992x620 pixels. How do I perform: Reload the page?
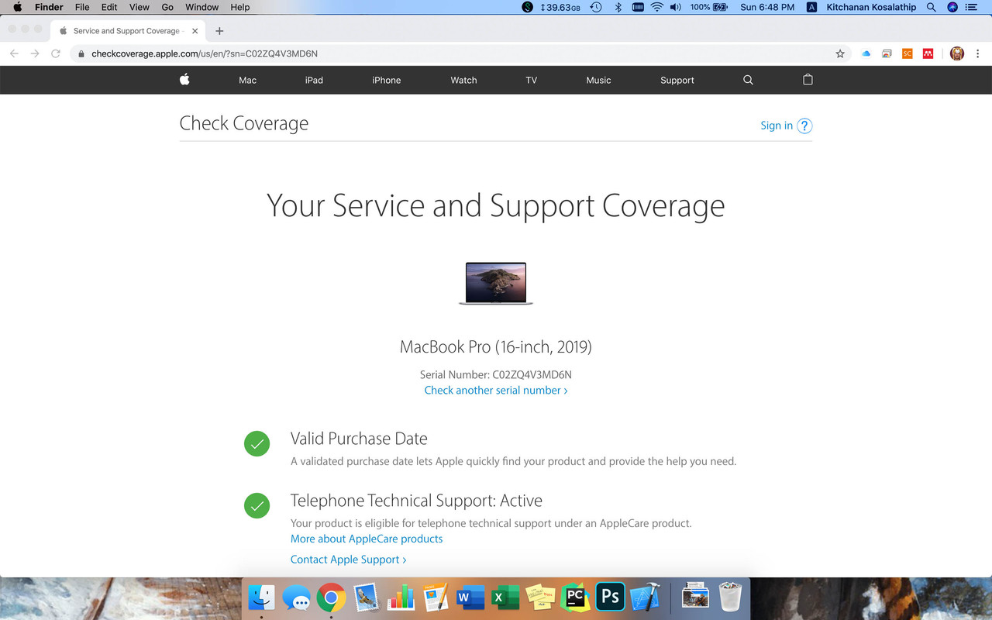(x=55, y=53)
